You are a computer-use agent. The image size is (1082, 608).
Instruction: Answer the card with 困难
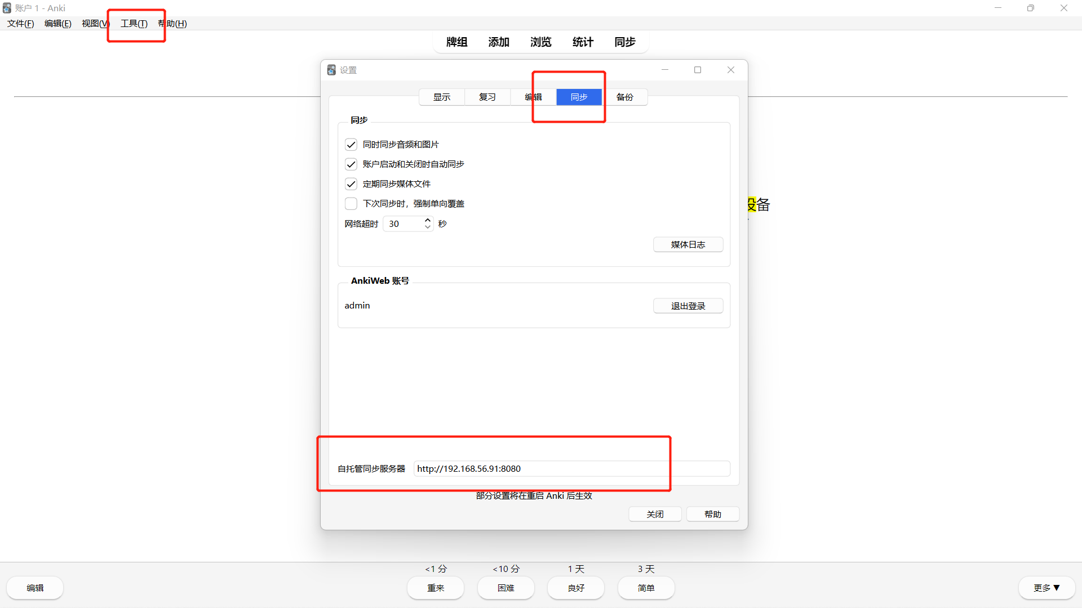[x=506, y=588]
